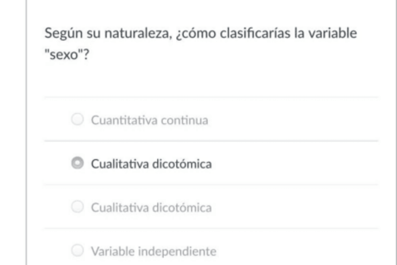Image resolution: width=397 pixels, height=265 pixels.
Task: Click the "Cuantitativa continua" answer label
Action: (x=149, y=121)
